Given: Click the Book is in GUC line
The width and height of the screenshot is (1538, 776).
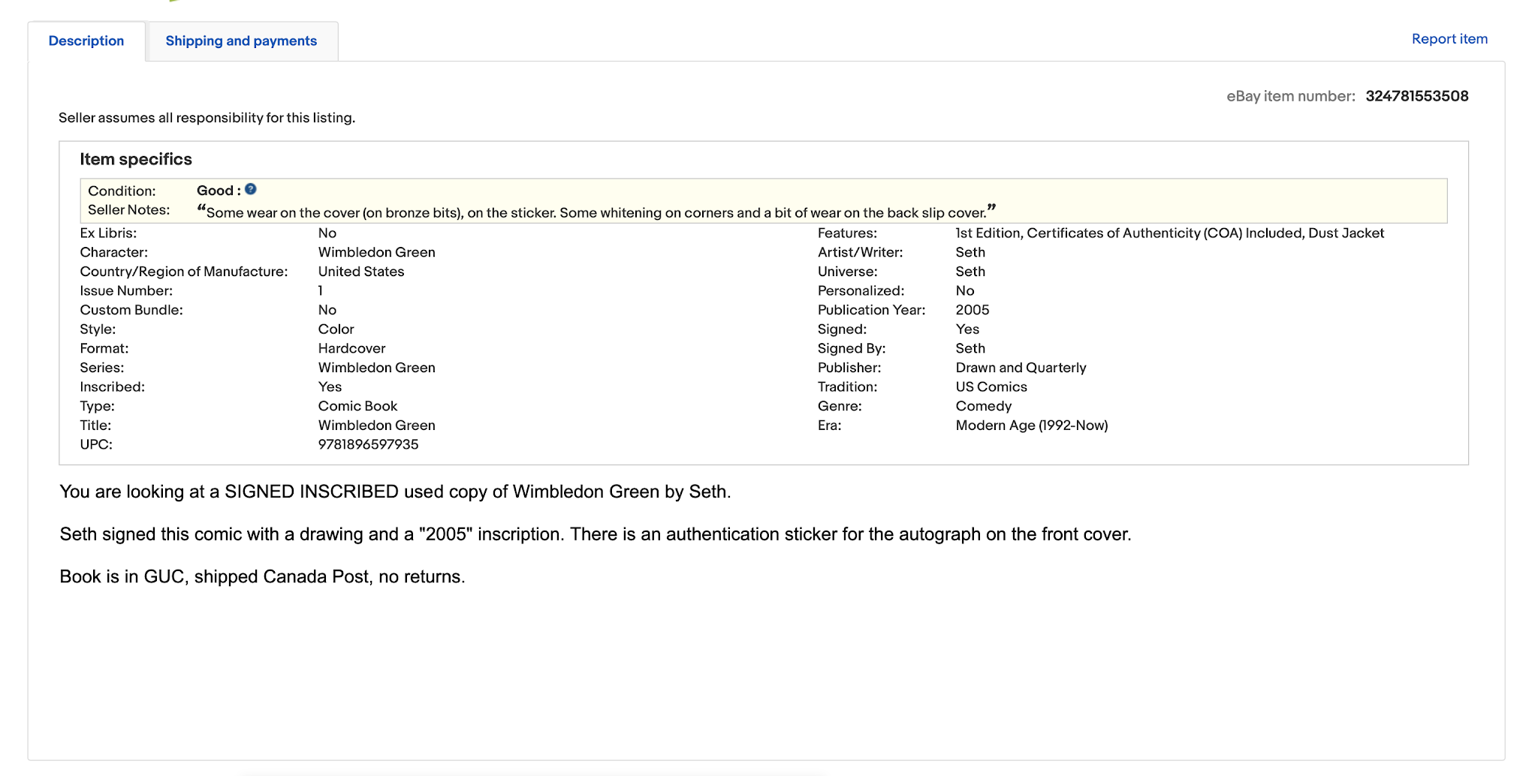Looking at the screenshot, I should (x=262, y=576).
